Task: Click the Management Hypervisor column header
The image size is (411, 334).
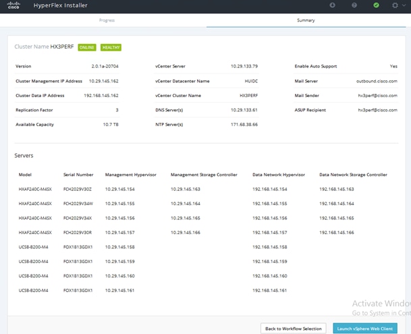Action: coord(130,175)
